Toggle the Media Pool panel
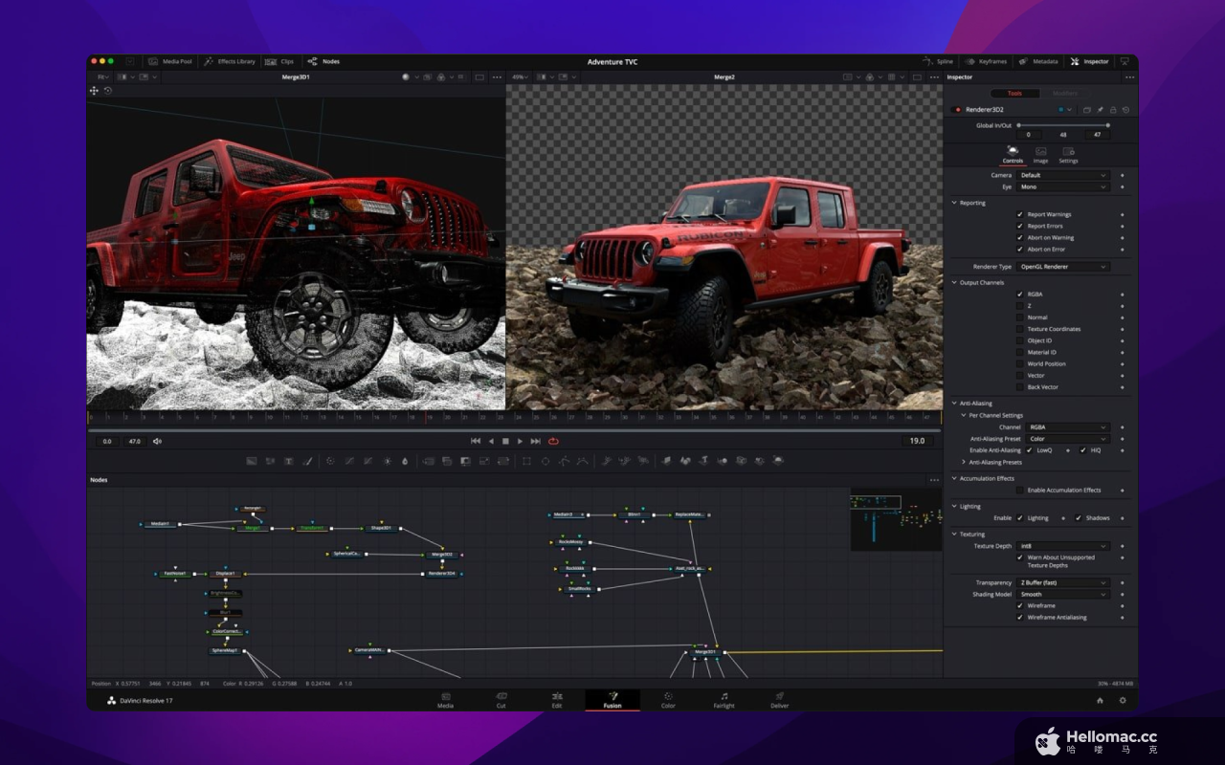Screen dimensions: 1225x765 click(x=170, y=61)
